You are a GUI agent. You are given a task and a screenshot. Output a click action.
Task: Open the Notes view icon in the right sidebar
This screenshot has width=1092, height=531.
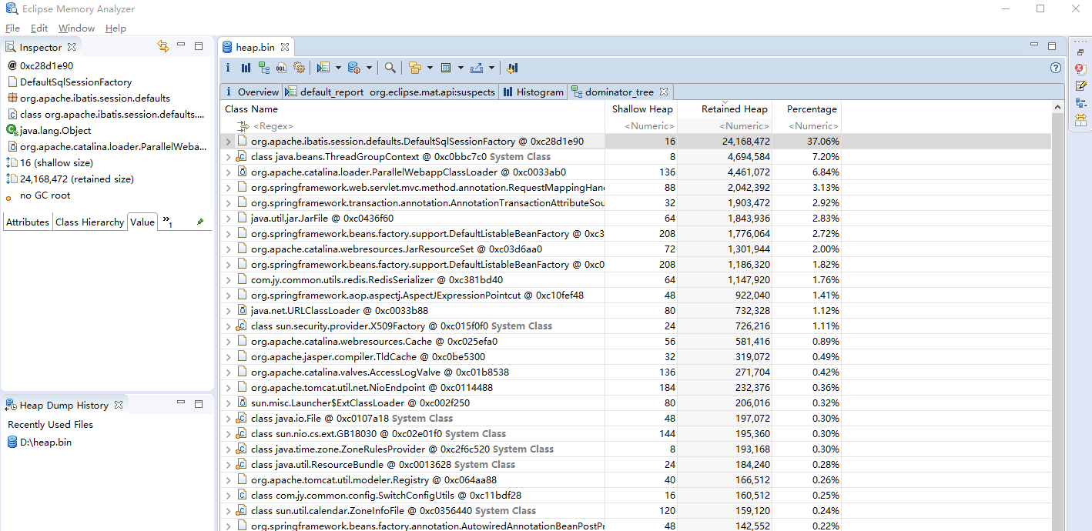click(x=1080, y=85)
